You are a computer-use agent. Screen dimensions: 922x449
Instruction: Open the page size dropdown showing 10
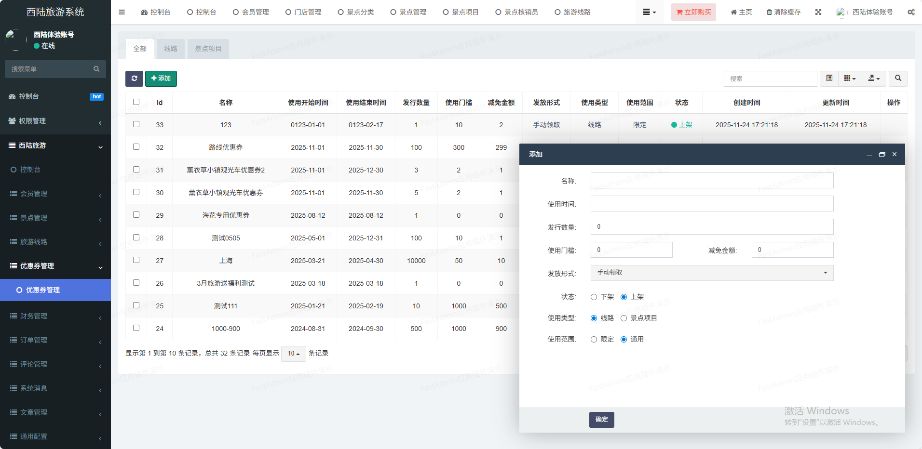pyautogui.click(x=293, y=354)
